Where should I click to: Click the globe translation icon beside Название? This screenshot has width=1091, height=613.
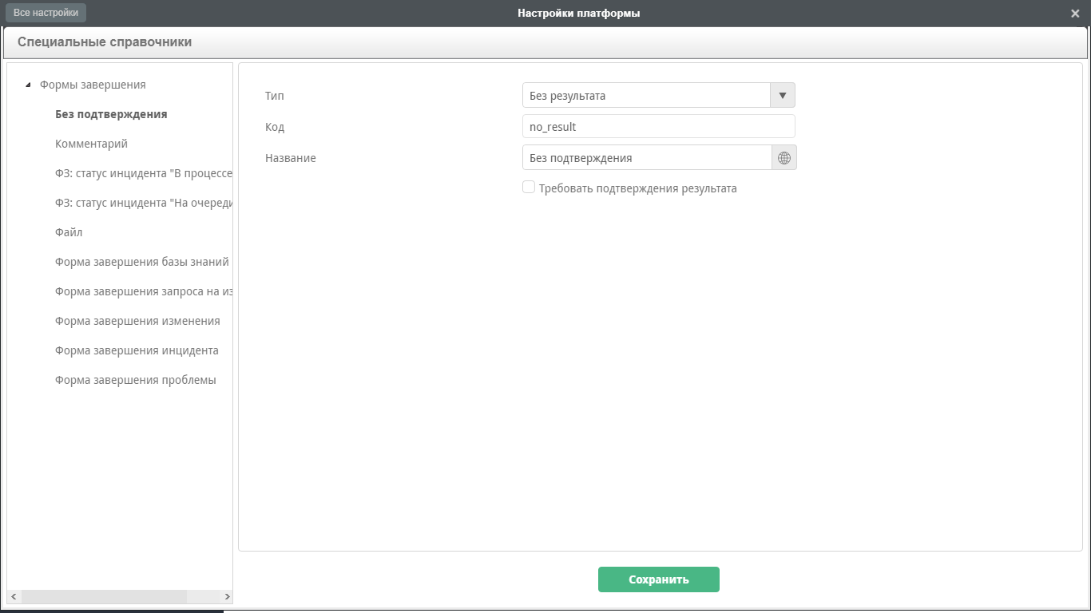point(784,158)
